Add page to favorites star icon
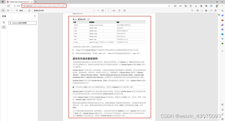This screenshot has height=121, width=225. [169, 6]
